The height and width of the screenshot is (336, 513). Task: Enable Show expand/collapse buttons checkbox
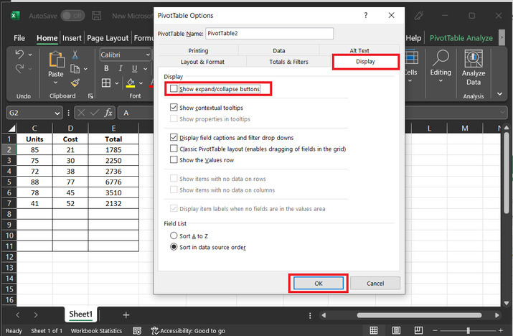pyautogui.click(x=174, y=89)
